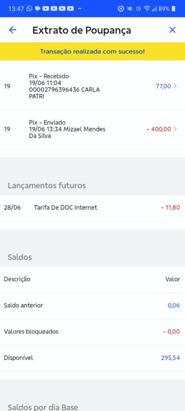
Task: Tap the chat bubble notification icon
Action: 37,9
